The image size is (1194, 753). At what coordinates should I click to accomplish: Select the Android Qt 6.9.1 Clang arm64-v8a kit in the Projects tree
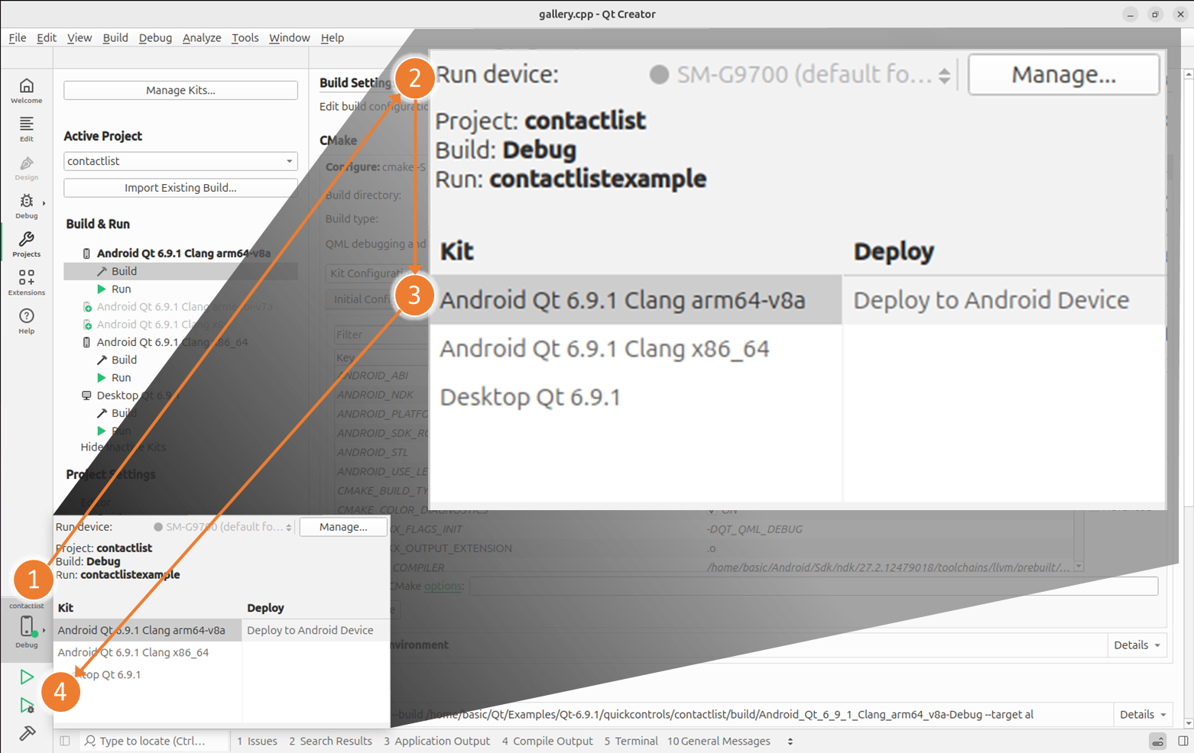click(183, 254)
